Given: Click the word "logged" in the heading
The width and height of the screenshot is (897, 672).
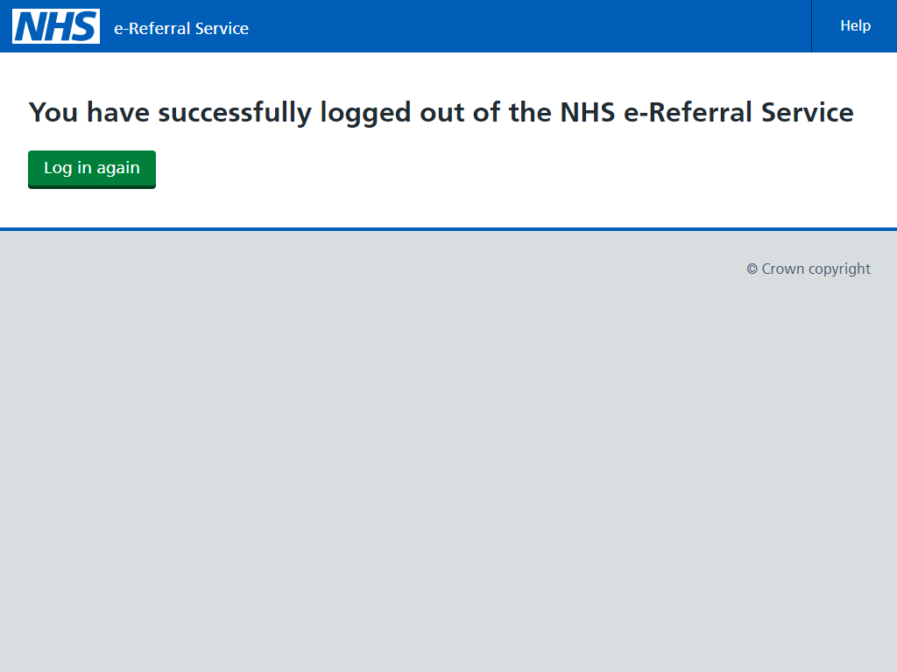Looking at the screenshot, I should (365, 113).
